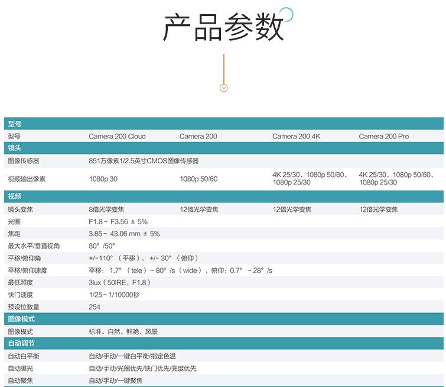Expand the 自动调节 section header

(223, 343)
